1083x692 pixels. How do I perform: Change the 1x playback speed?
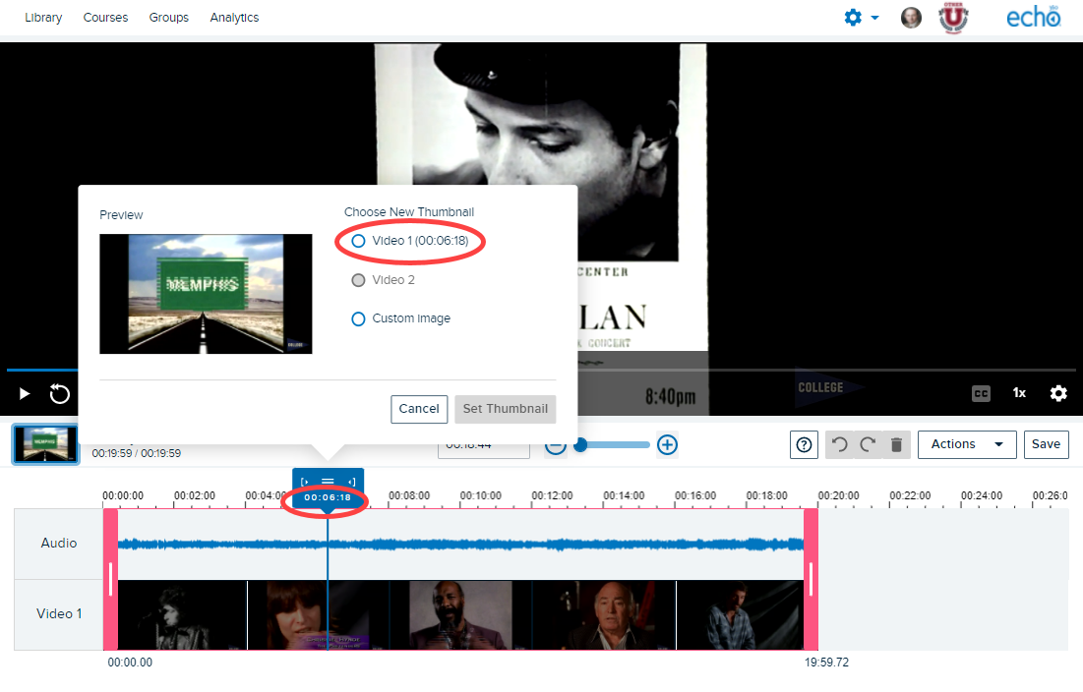(x=1019, y=393)
